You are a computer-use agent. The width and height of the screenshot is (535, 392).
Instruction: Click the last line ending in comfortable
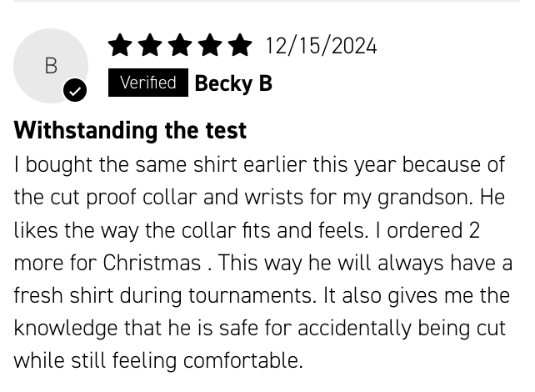(x=158, y=361)
